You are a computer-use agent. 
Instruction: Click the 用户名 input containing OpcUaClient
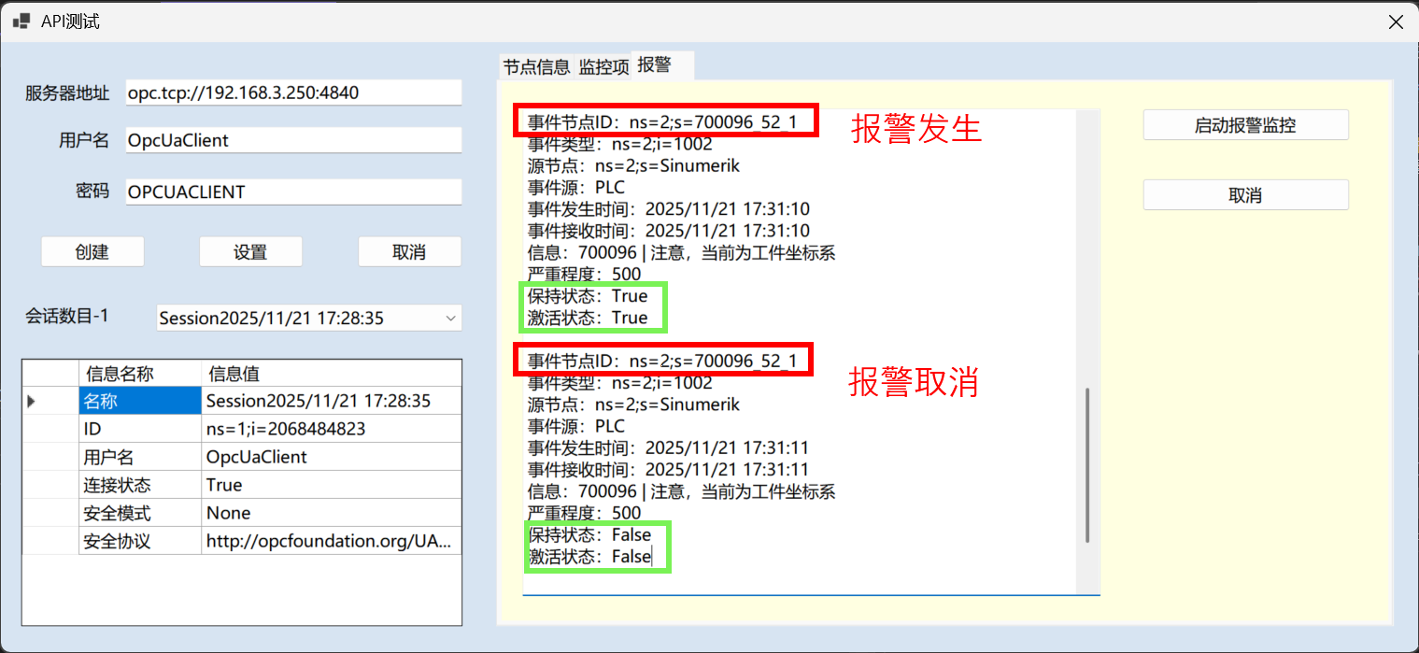point(292,140)
